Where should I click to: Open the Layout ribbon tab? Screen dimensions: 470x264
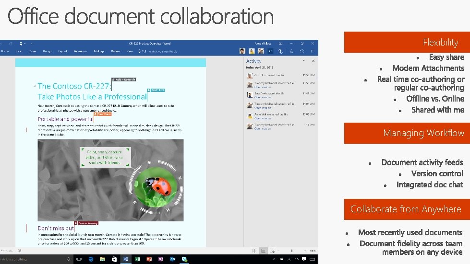62,51
